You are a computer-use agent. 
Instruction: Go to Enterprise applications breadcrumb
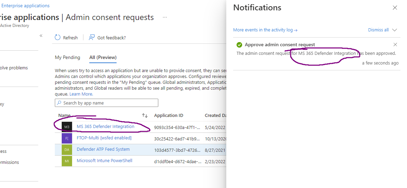(26, 6)
